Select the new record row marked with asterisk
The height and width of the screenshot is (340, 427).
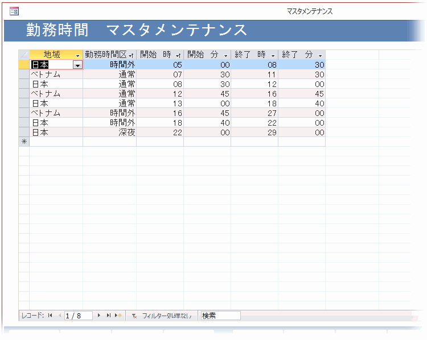(24, 142)
